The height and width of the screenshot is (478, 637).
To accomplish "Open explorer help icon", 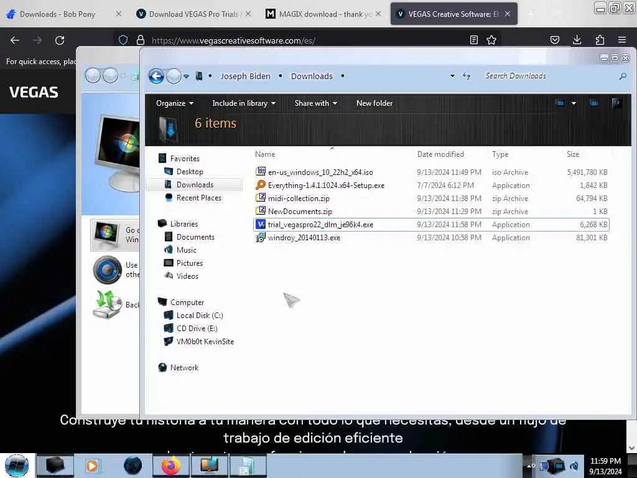I will (x=616, y=103).
